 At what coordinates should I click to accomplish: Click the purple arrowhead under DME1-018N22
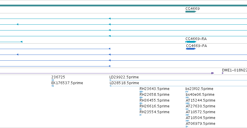click(x=223, y=73)
